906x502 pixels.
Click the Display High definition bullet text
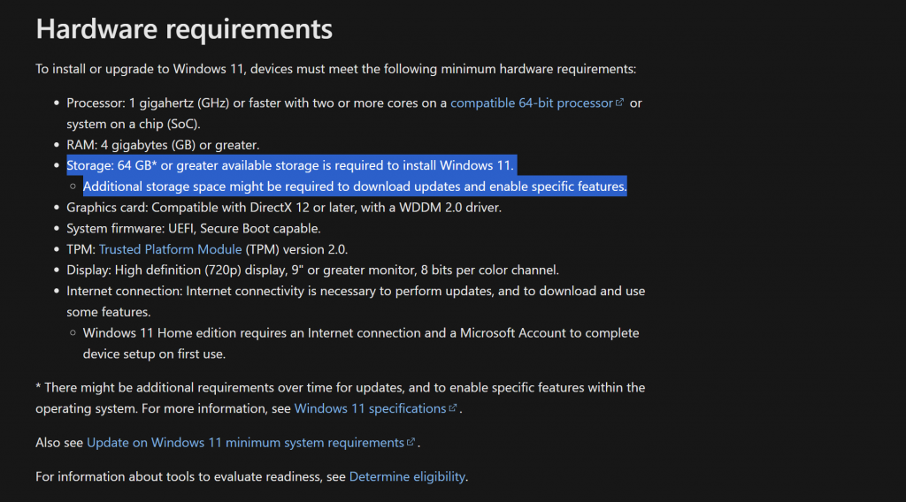point(312,270)
